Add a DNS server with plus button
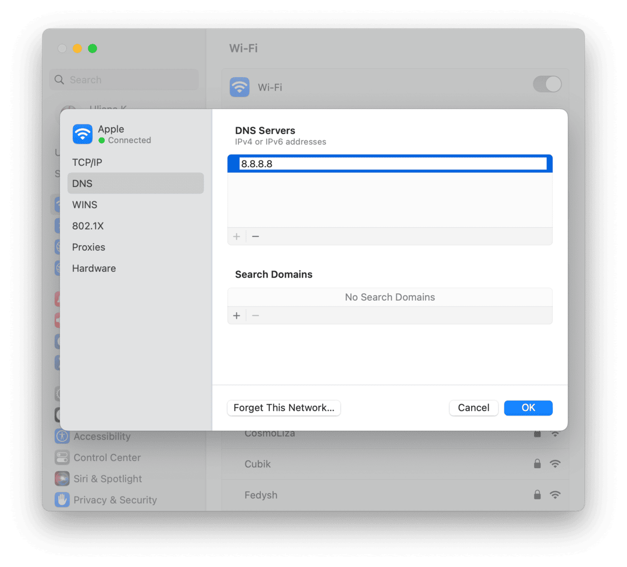 tap(237, 236)
